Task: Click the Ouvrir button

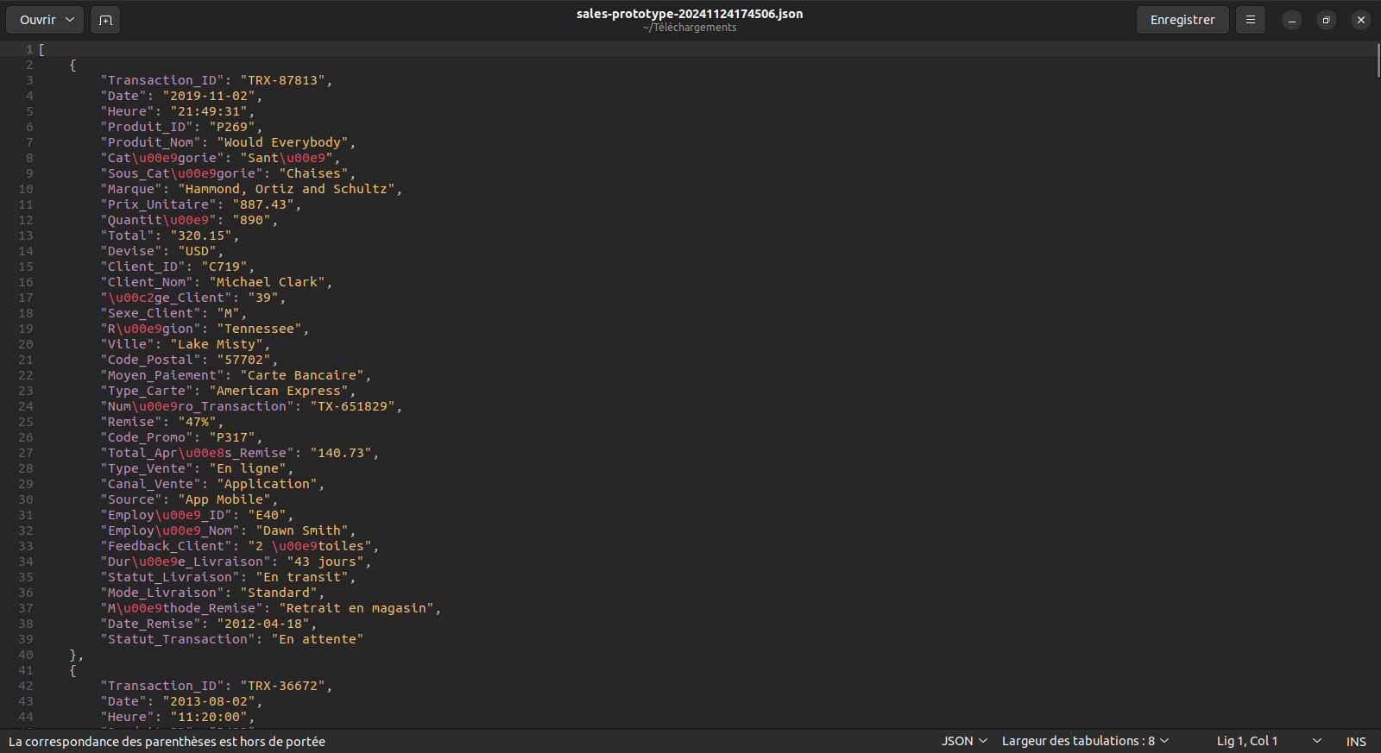Action: coord(38,20)
